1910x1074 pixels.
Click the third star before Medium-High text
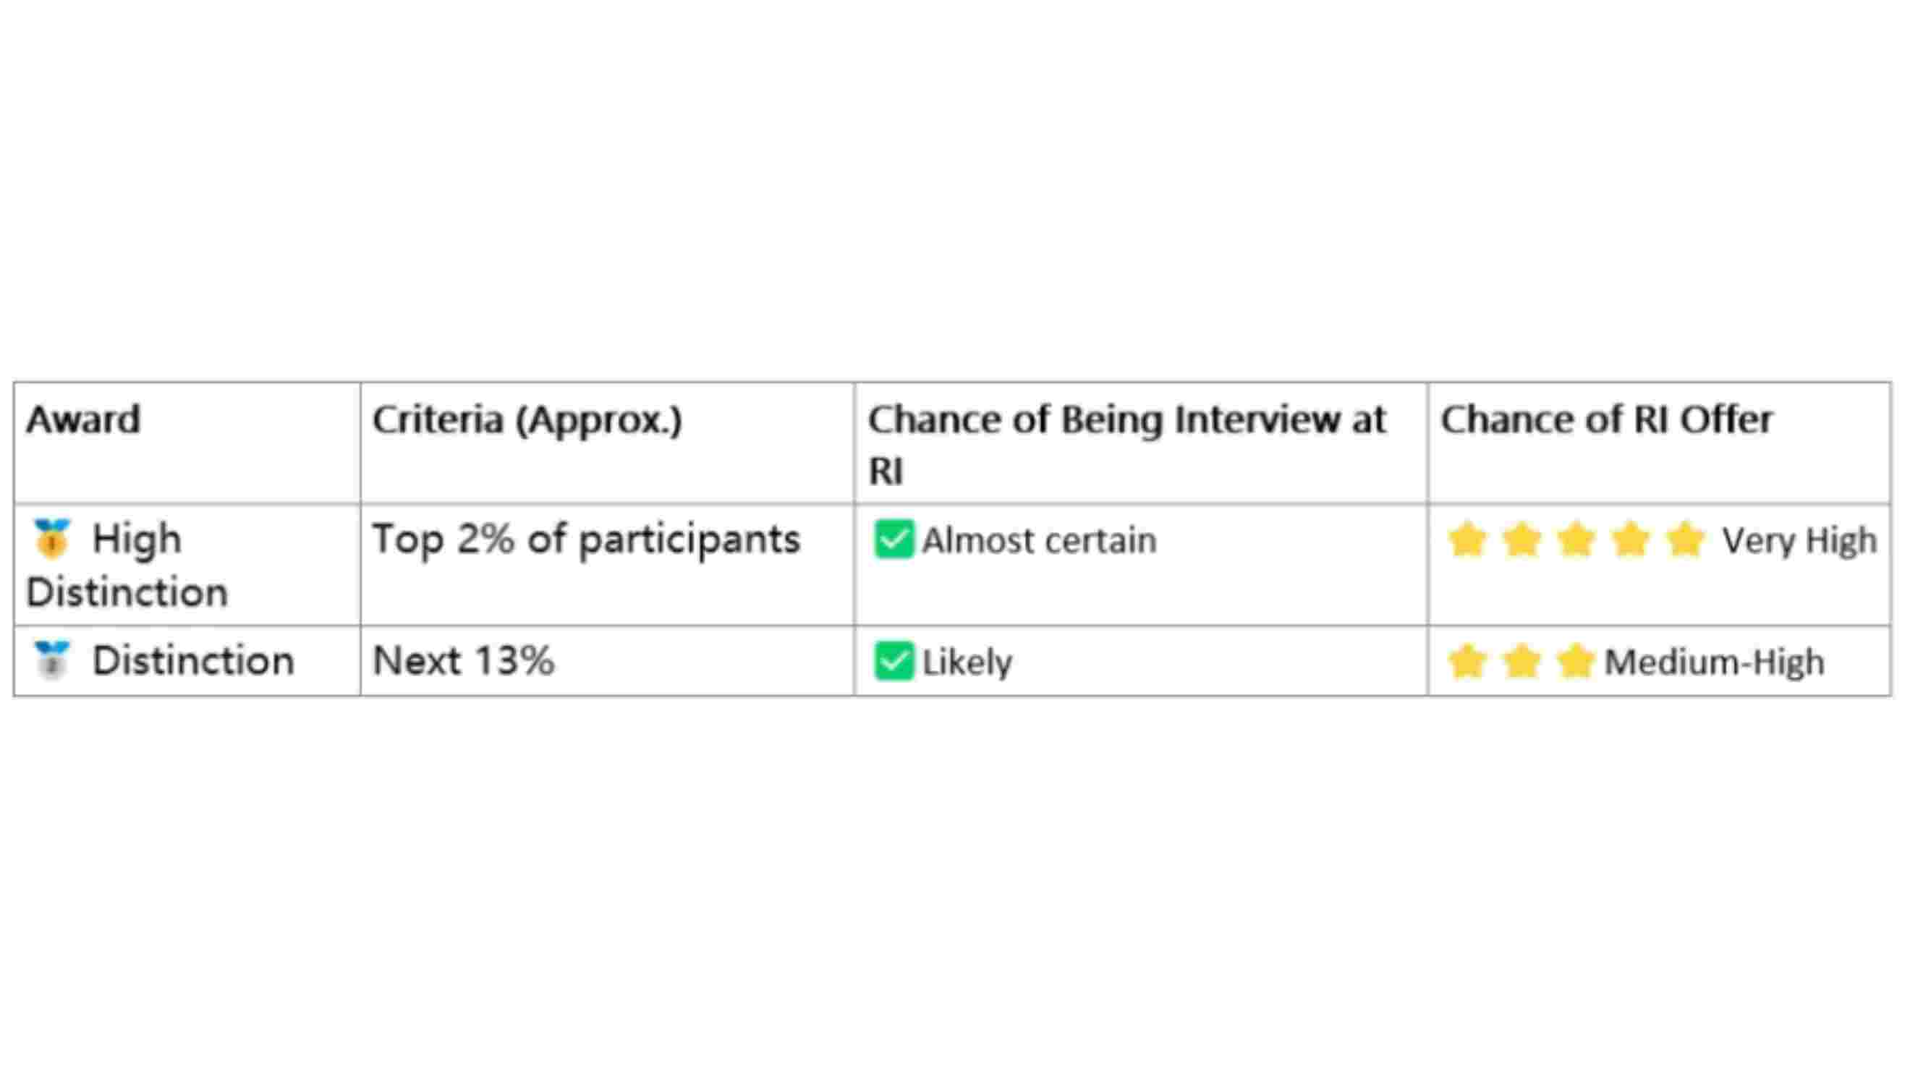pyautogui.click(x=1576, y=660)
